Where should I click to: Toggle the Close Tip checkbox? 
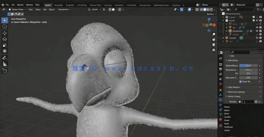240,82
